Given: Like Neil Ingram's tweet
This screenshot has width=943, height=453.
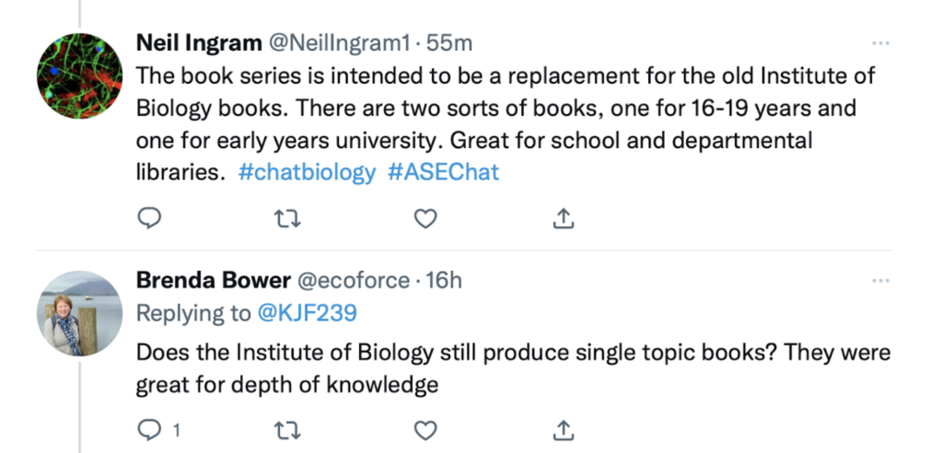Looking at the screenshot, I should pyautogui.click(x=425, y=219).
